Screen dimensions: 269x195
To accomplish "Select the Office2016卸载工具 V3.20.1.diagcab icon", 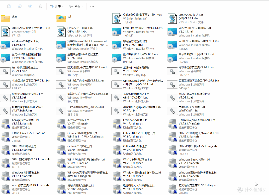I will pos(61,150).
